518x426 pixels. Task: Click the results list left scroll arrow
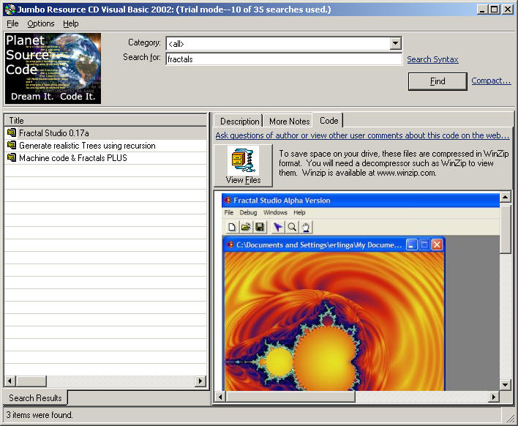coord(10,381)
